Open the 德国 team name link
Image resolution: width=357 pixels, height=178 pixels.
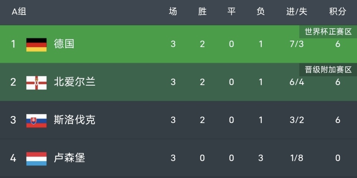pos(64,44)
